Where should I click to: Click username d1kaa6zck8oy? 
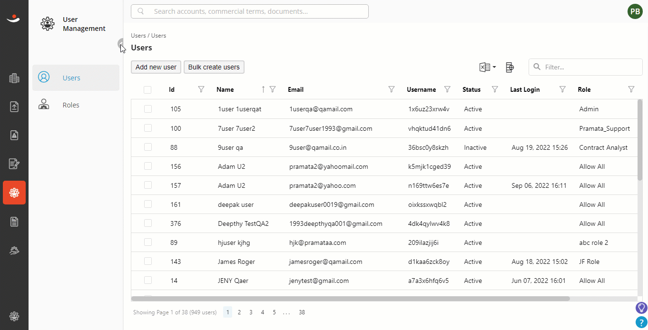[x=429, y=262]
